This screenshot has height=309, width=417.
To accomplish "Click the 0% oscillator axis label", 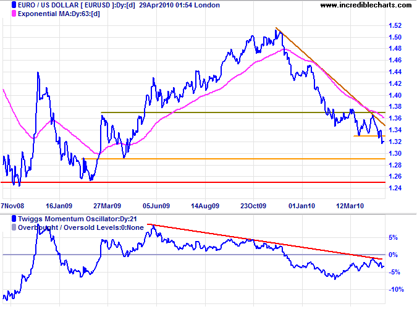I will (394, 255).
